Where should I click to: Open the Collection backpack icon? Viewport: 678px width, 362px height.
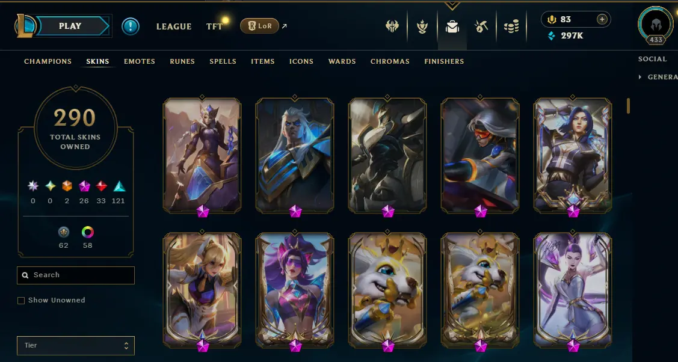pyautogui.click(x=452, y=27)
